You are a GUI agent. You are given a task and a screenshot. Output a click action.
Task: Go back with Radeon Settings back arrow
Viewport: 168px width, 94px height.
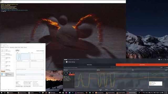[x=64, y=62]
